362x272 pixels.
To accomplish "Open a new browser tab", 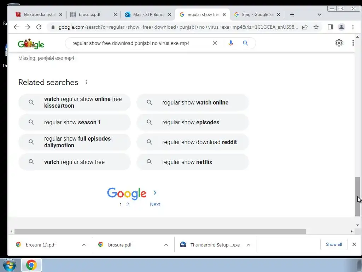I will tap(292, 15).
